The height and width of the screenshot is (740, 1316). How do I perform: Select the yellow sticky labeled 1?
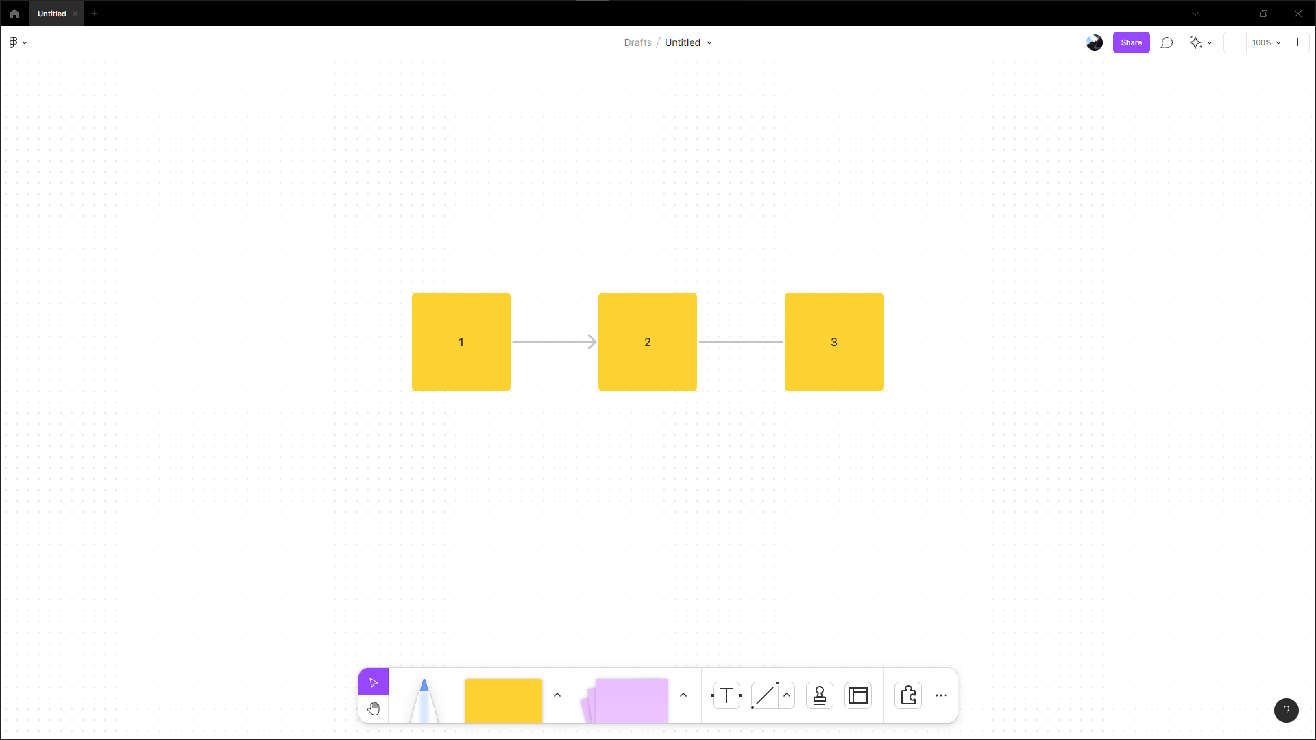pos(461,342)
